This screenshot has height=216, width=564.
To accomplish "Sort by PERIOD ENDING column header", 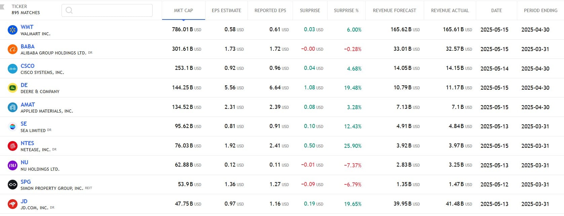I will pyautogui.click(x=540, y=10).
